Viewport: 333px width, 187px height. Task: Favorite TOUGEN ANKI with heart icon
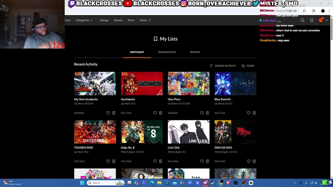click(108, 161)
